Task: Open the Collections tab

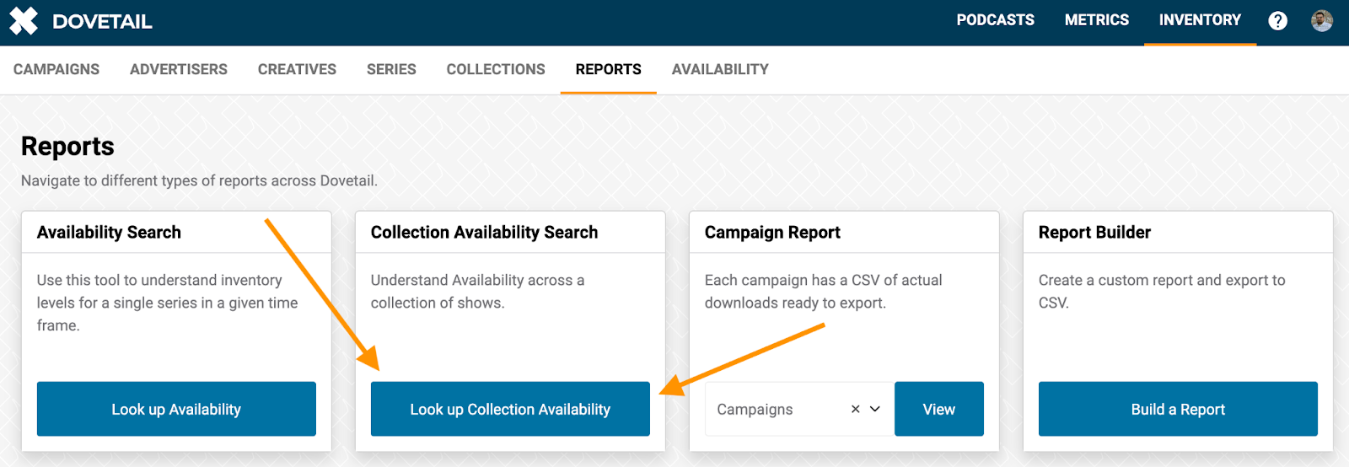Action: pos(496,69)
